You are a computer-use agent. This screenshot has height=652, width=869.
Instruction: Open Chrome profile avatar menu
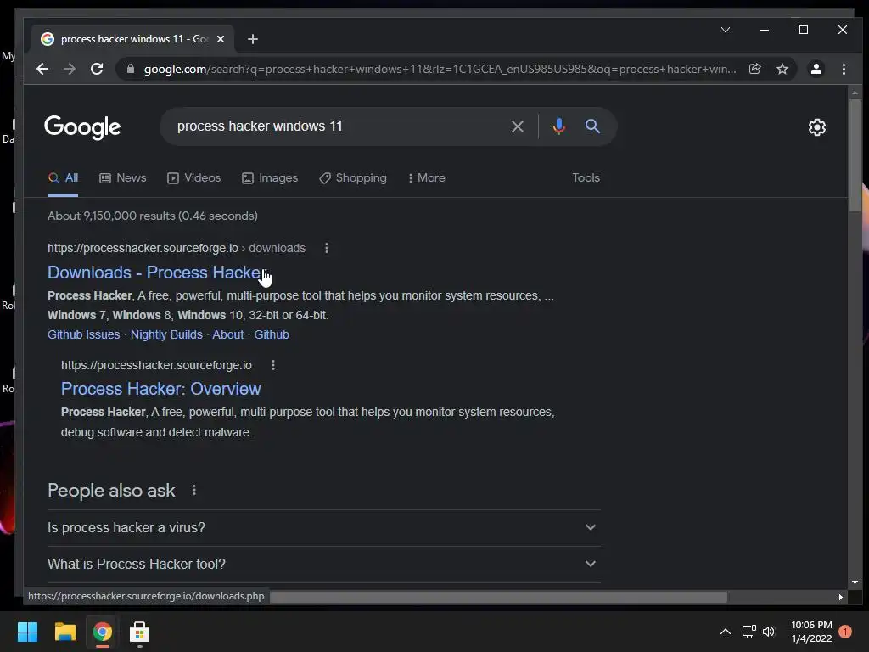[816, 69]
